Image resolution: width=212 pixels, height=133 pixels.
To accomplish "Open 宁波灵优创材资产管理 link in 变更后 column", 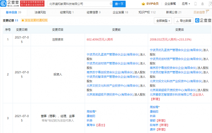I will point(176,59).
